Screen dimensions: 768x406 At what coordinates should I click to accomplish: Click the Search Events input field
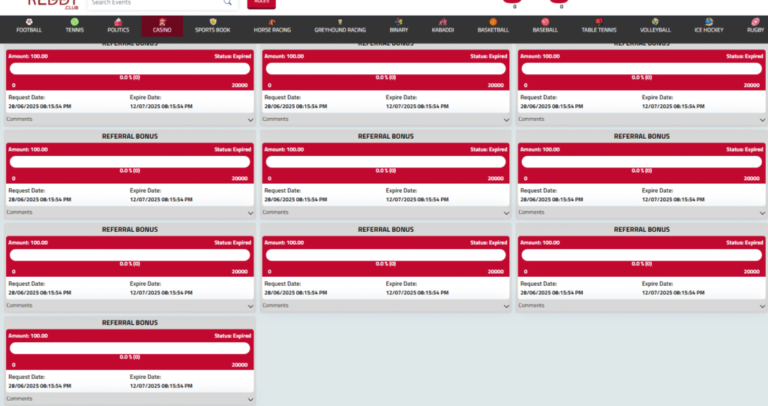[154, 3]
